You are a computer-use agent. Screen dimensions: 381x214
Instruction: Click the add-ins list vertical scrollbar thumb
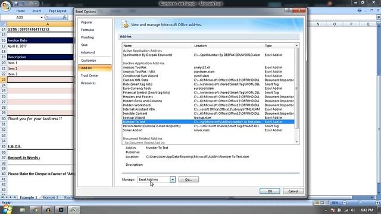pos(296,89)
